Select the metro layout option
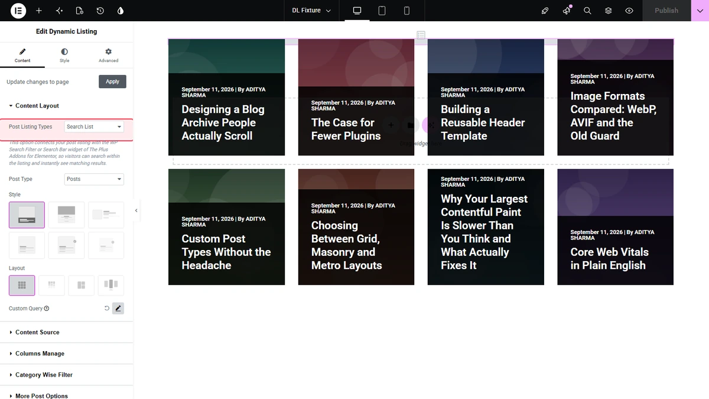 coord(81,286)
